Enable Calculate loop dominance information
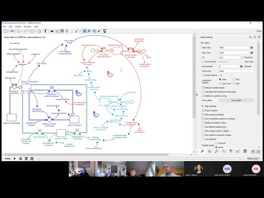264x198 pixels. click(203, 92)
